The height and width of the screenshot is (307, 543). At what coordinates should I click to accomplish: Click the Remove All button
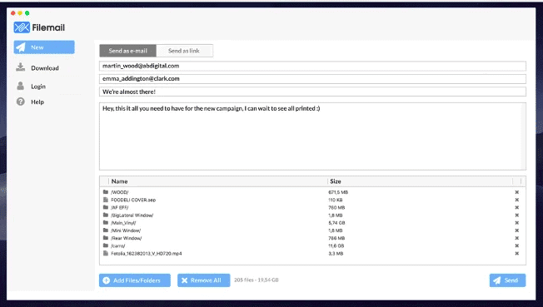203,280
